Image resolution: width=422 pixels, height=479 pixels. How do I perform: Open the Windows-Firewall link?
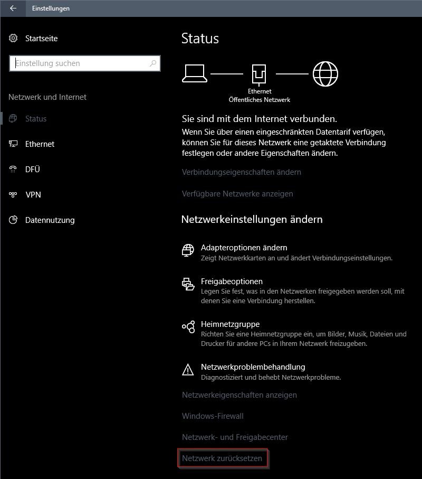tap(213, 416)
